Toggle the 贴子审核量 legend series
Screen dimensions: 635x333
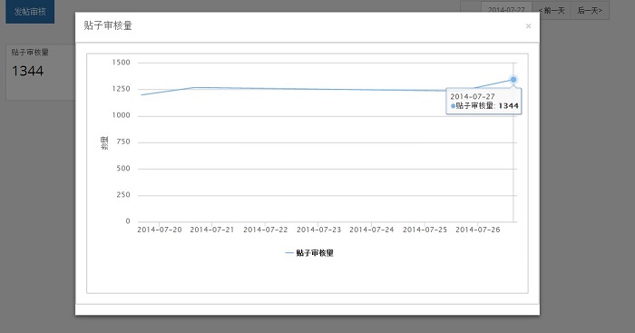pyautogui.click(x=309, y=253)
